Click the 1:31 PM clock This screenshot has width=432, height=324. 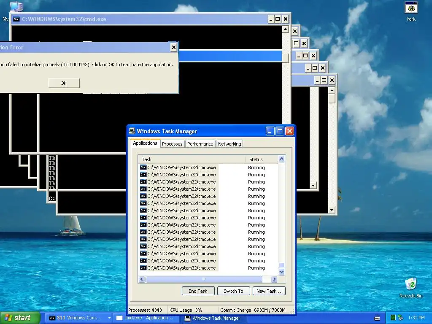click(x=416, y=318)
